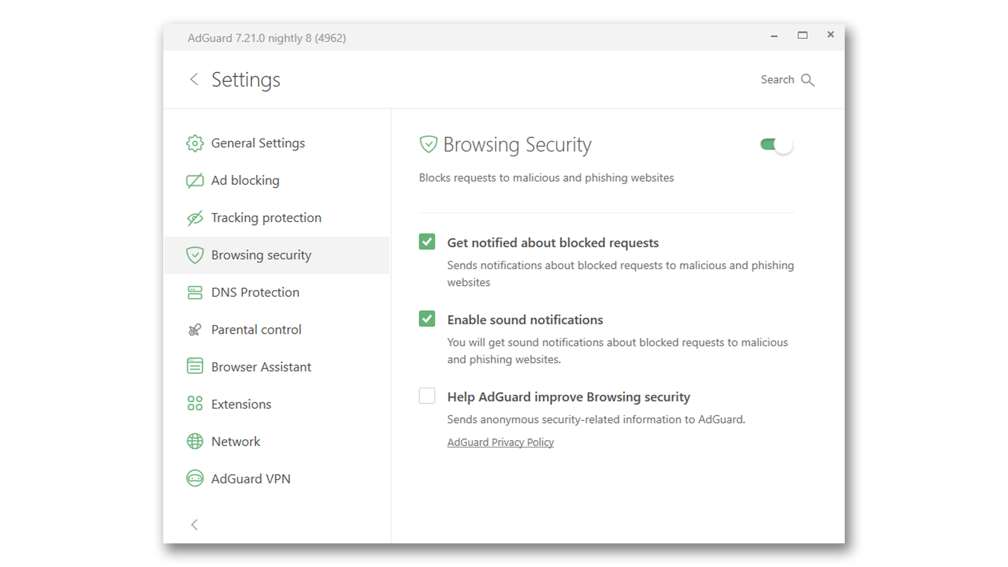Collapse the sidebar using bottom chevron
This screenshot has width=1008, height=567.
tap(194, 524)
